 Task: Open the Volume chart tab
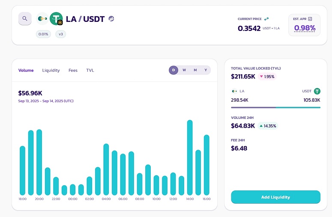(26, 70)
